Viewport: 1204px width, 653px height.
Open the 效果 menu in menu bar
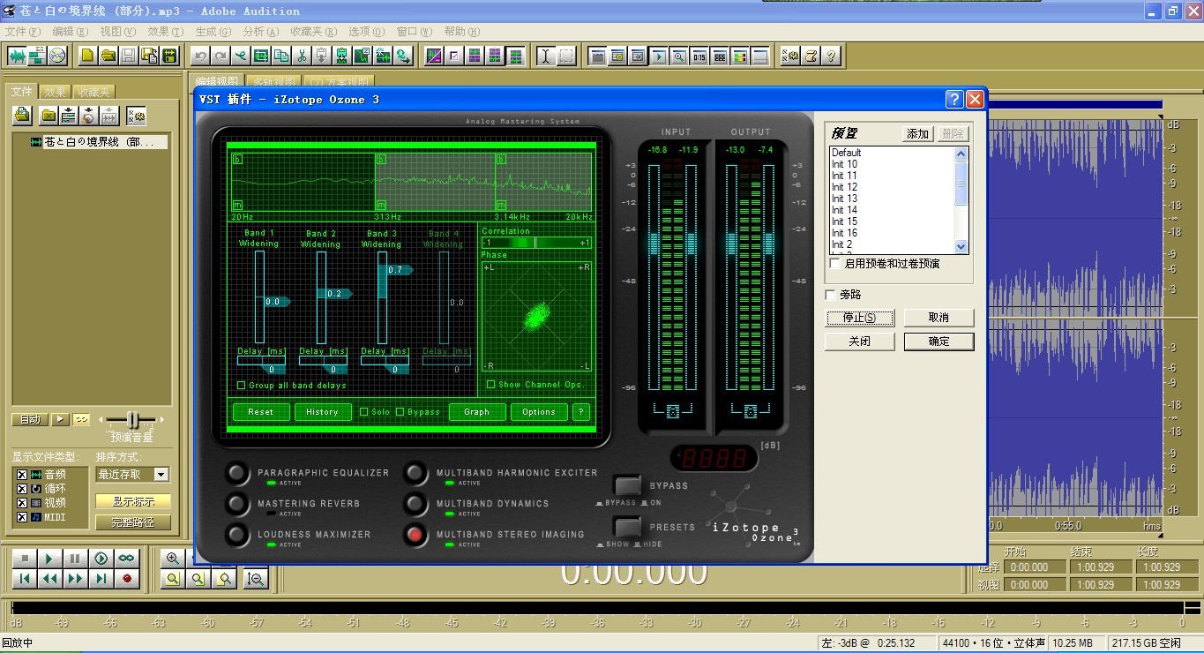164,32
